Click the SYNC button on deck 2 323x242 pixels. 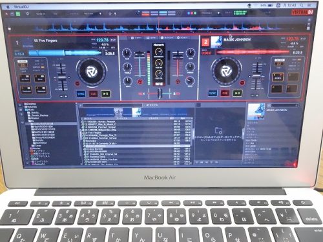tap(213, 93)
